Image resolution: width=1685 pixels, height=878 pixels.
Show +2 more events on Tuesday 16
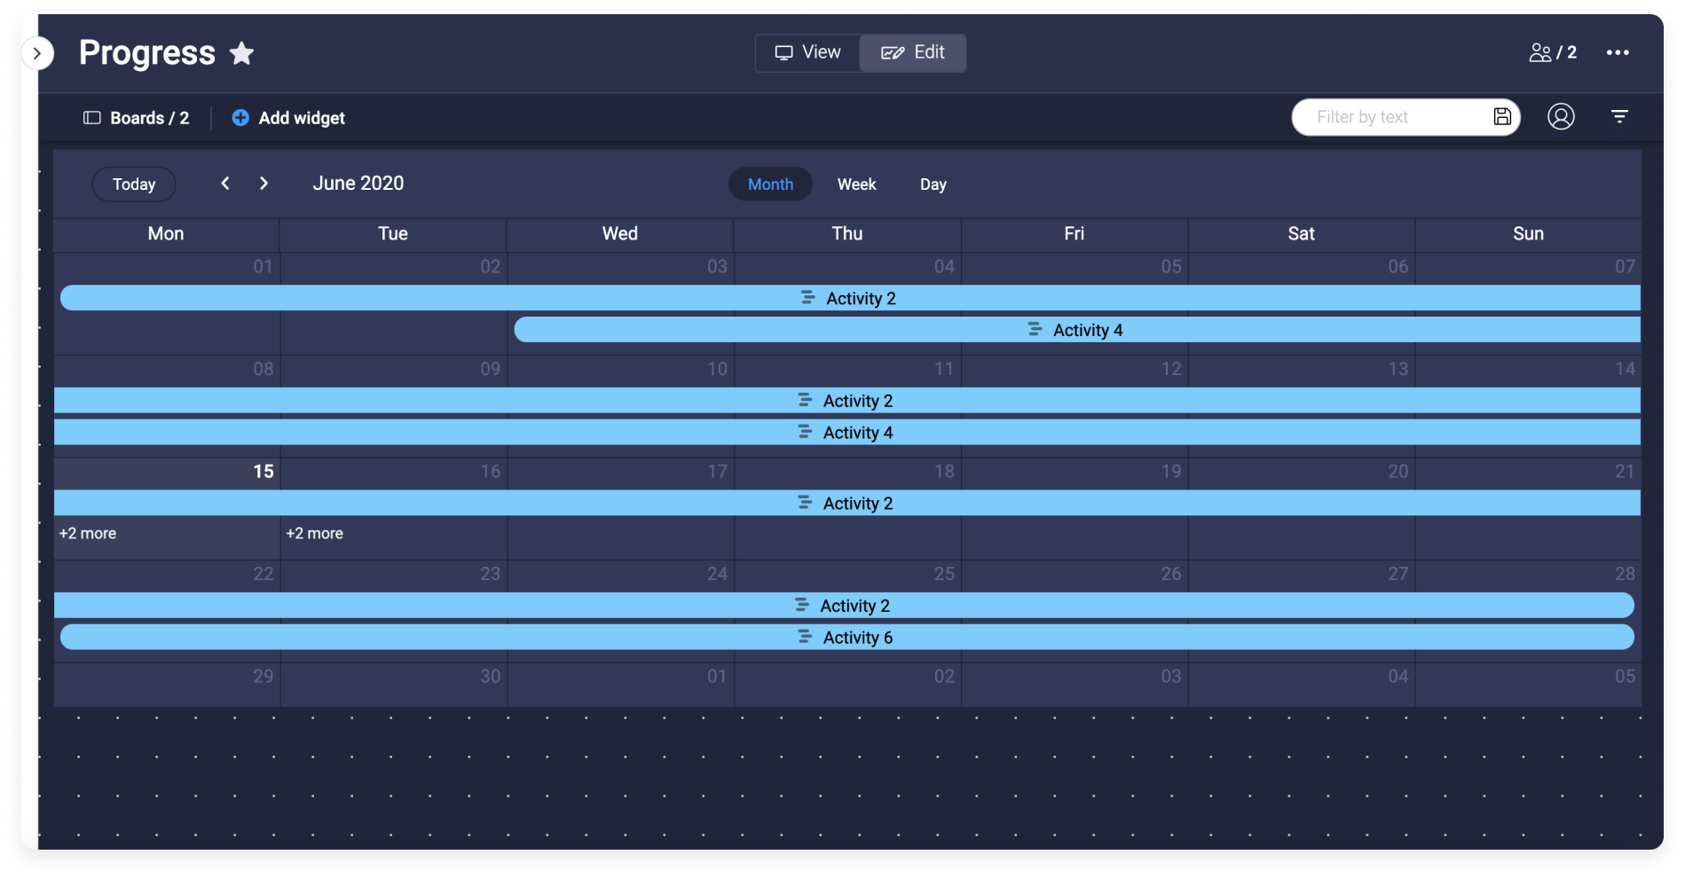pos(315,534)
